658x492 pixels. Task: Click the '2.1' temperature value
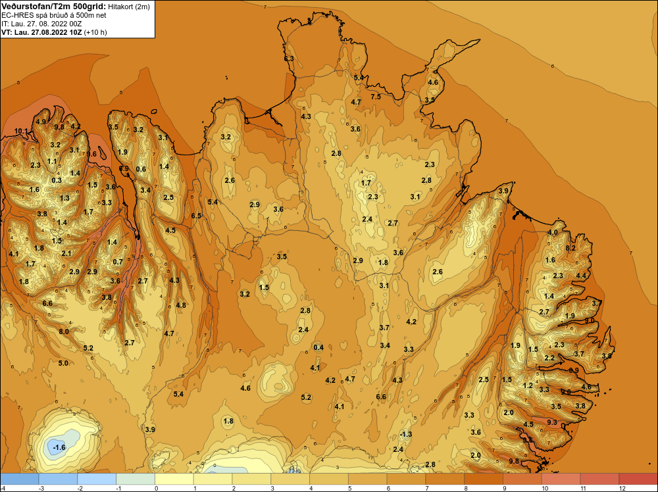pyautogui.click(x=66, y=253)
